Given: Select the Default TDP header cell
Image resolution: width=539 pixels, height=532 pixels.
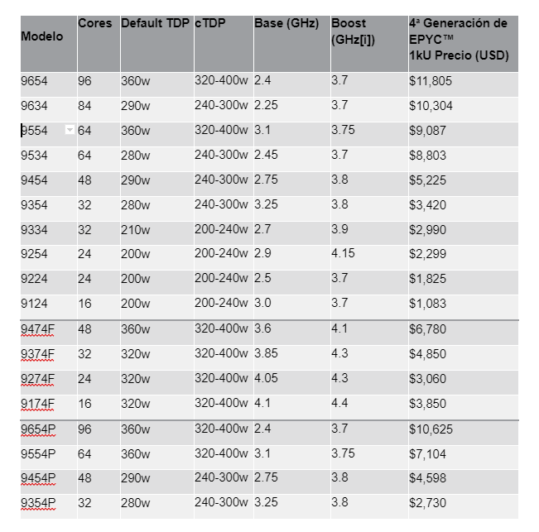Looking at the screenshot, I should click(157, 44).
